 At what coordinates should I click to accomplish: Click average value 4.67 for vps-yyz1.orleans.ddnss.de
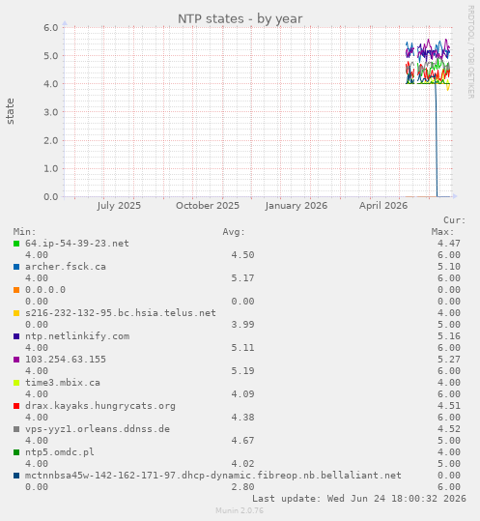(x=242, y=441)
